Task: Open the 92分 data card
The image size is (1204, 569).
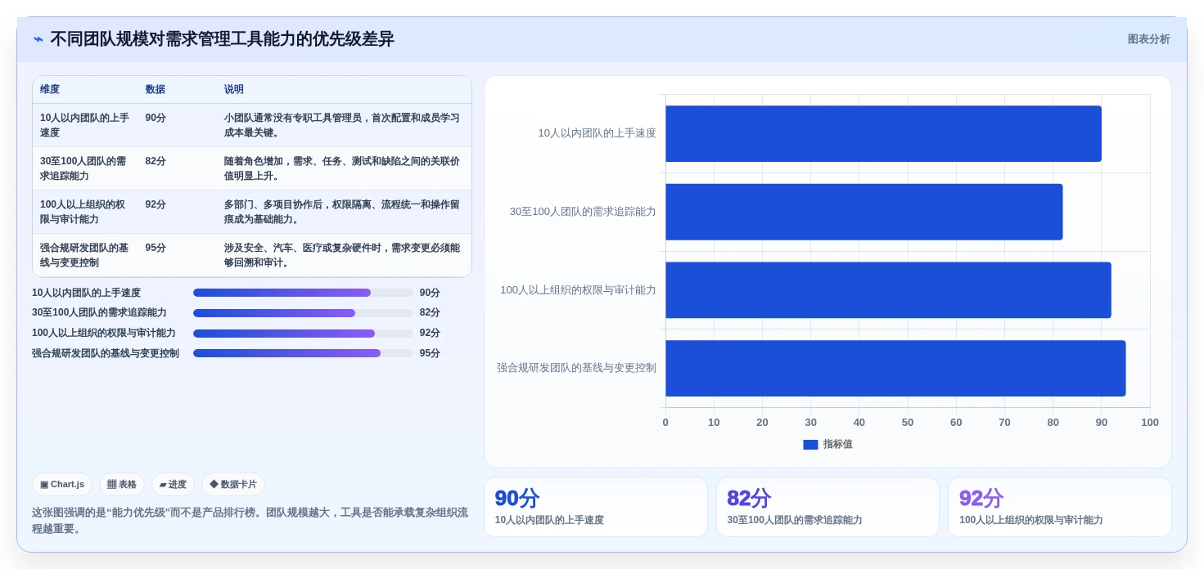Action: click(x=1060, y=507)
